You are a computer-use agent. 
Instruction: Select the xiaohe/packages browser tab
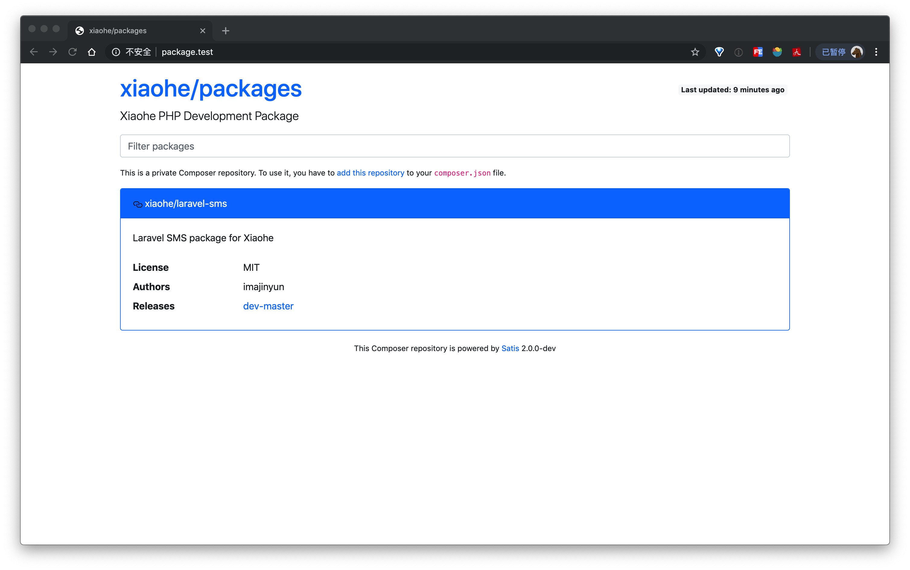pos(140,31)
